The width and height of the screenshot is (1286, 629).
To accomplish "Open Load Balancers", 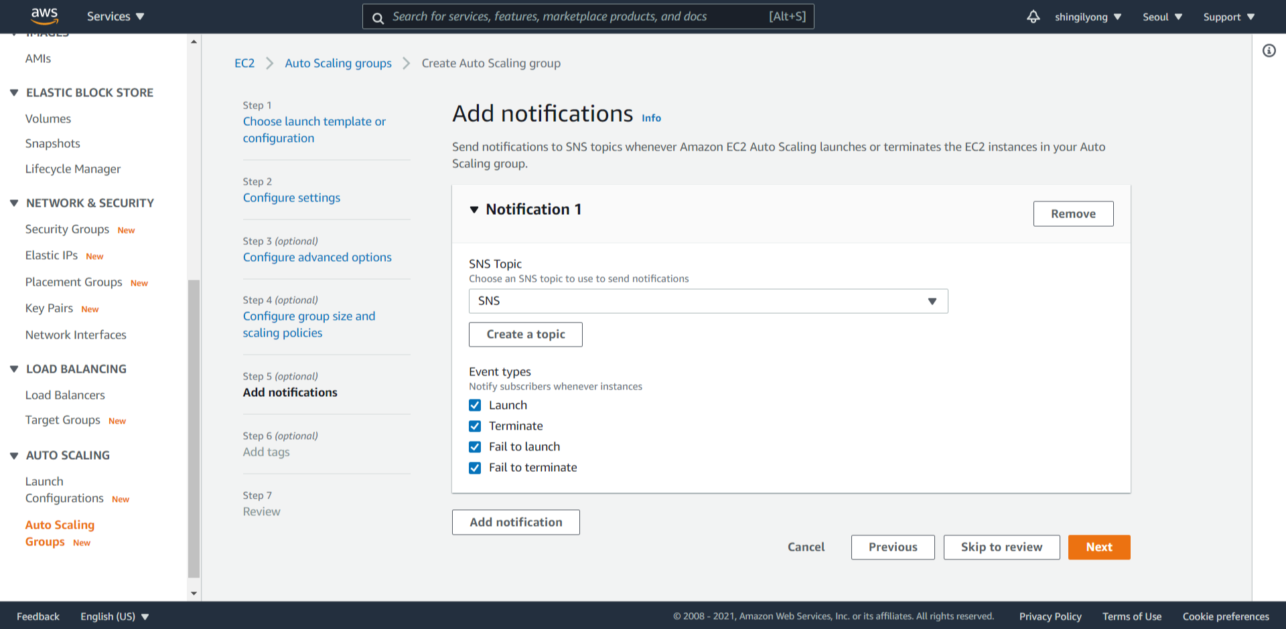I will coord(65,395).
